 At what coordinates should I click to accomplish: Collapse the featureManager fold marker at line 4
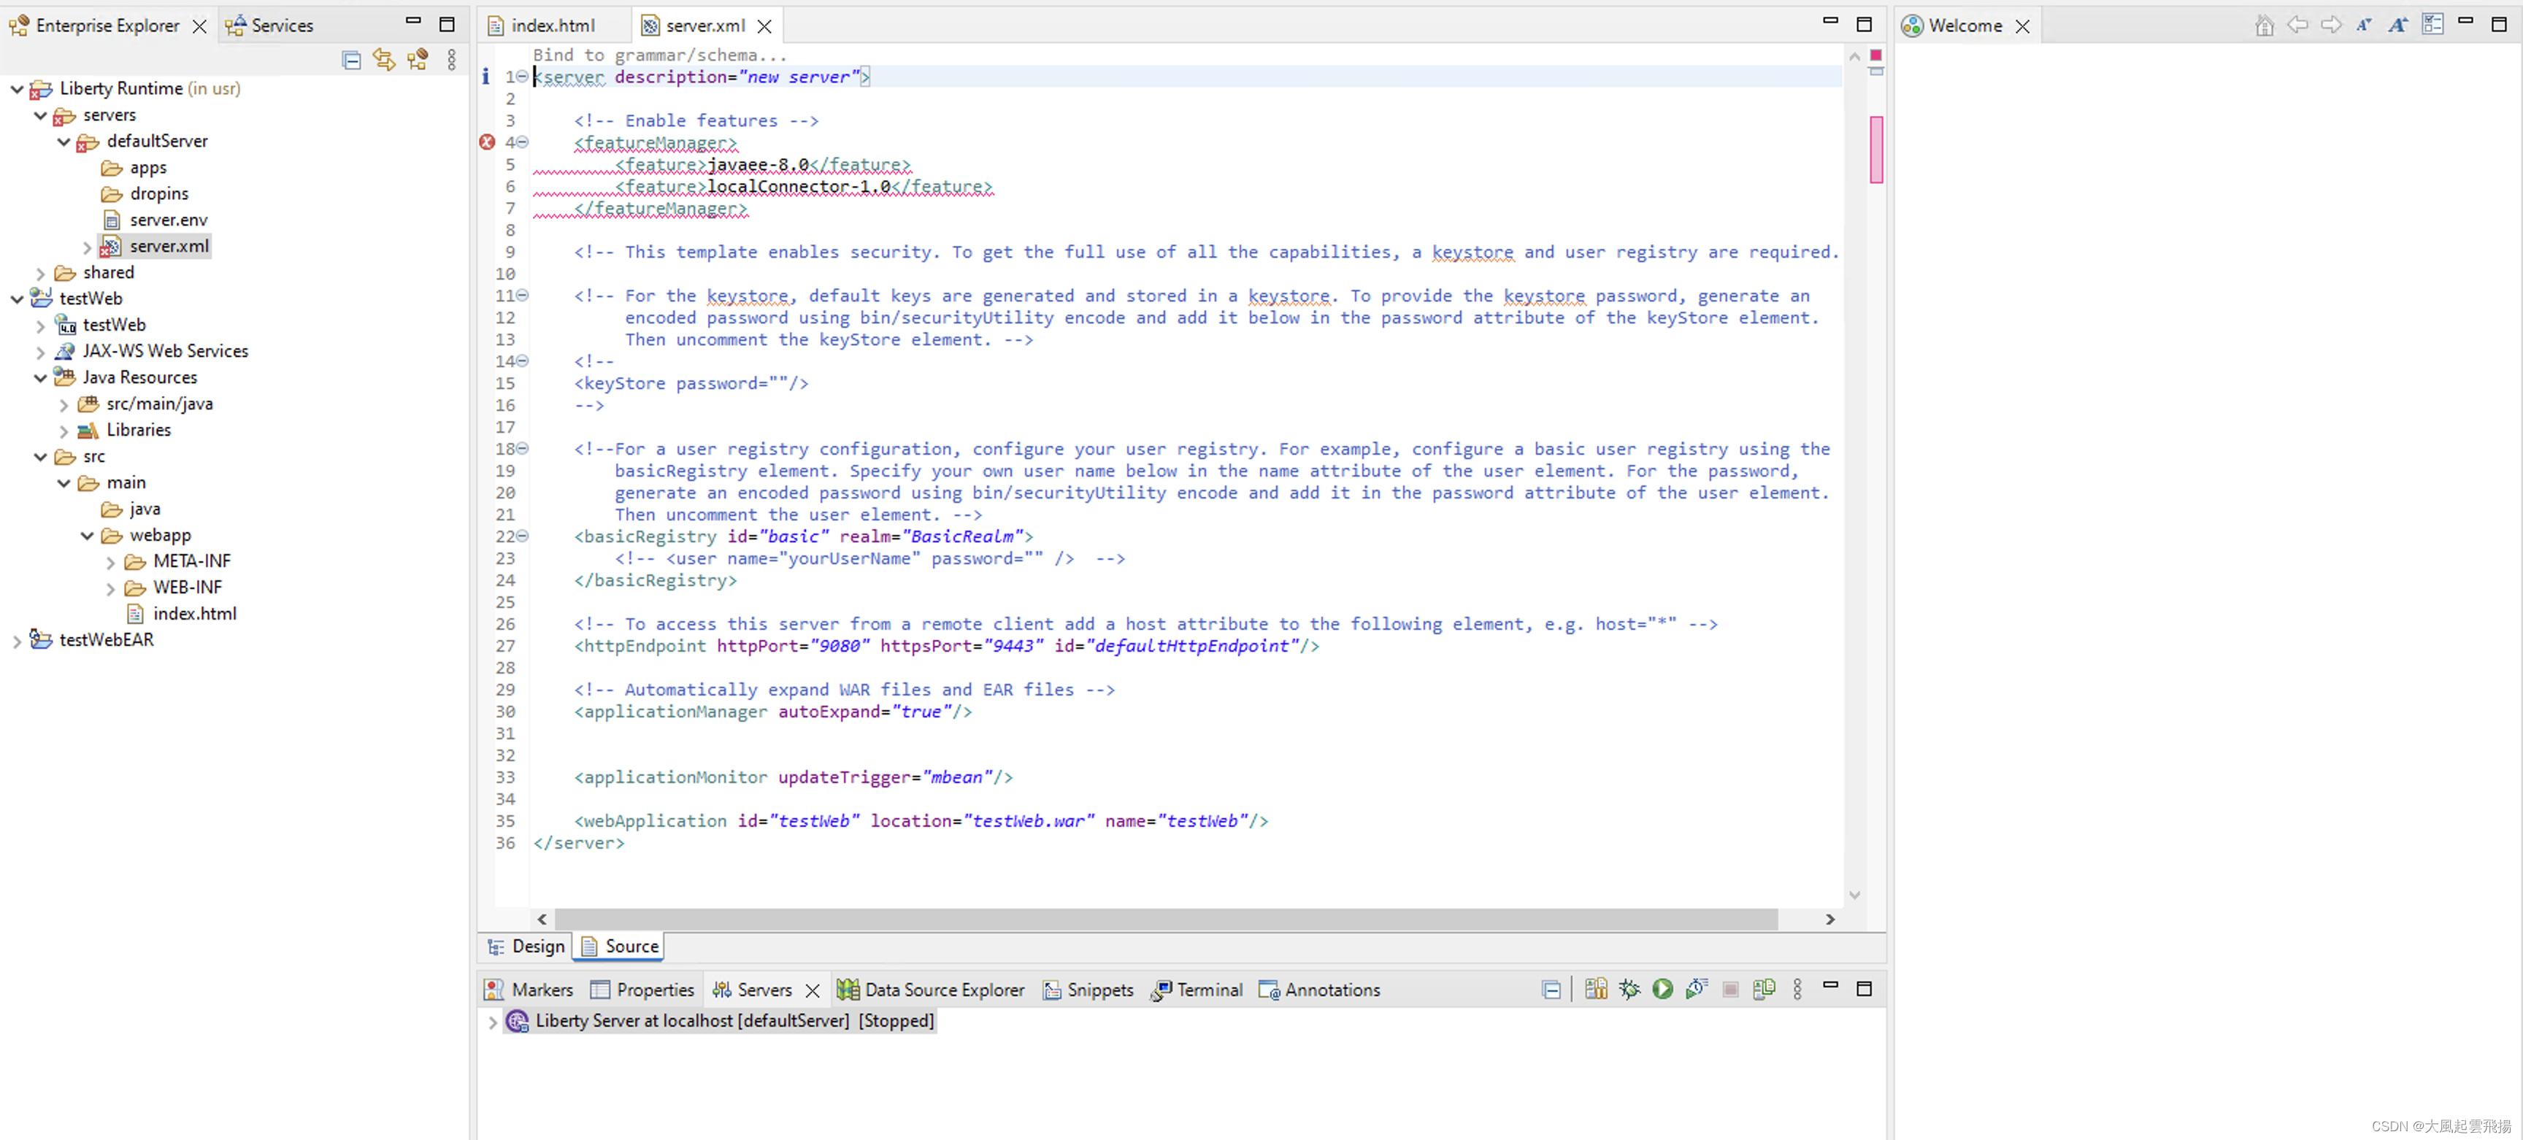(x=523, y=142)
